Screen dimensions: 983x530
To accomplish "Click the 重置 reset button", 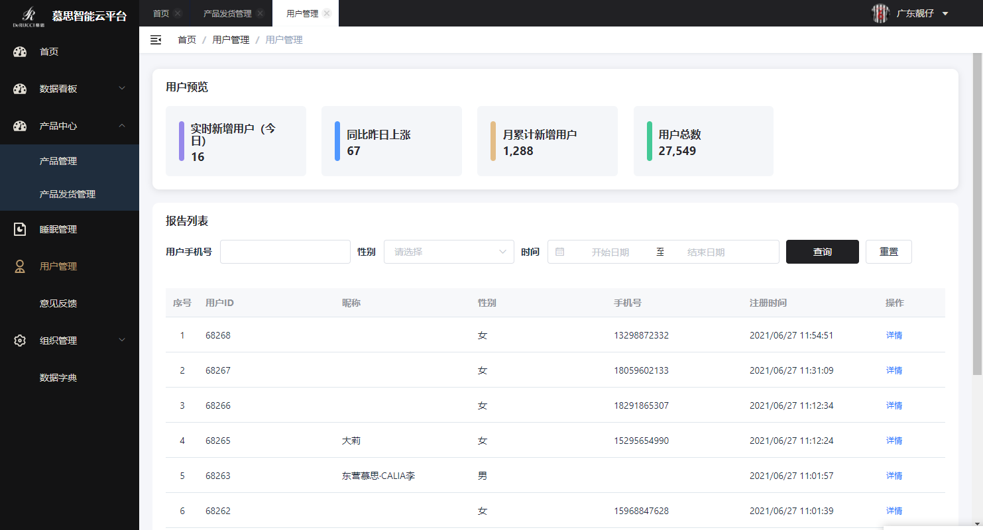I will click(889, 252).
